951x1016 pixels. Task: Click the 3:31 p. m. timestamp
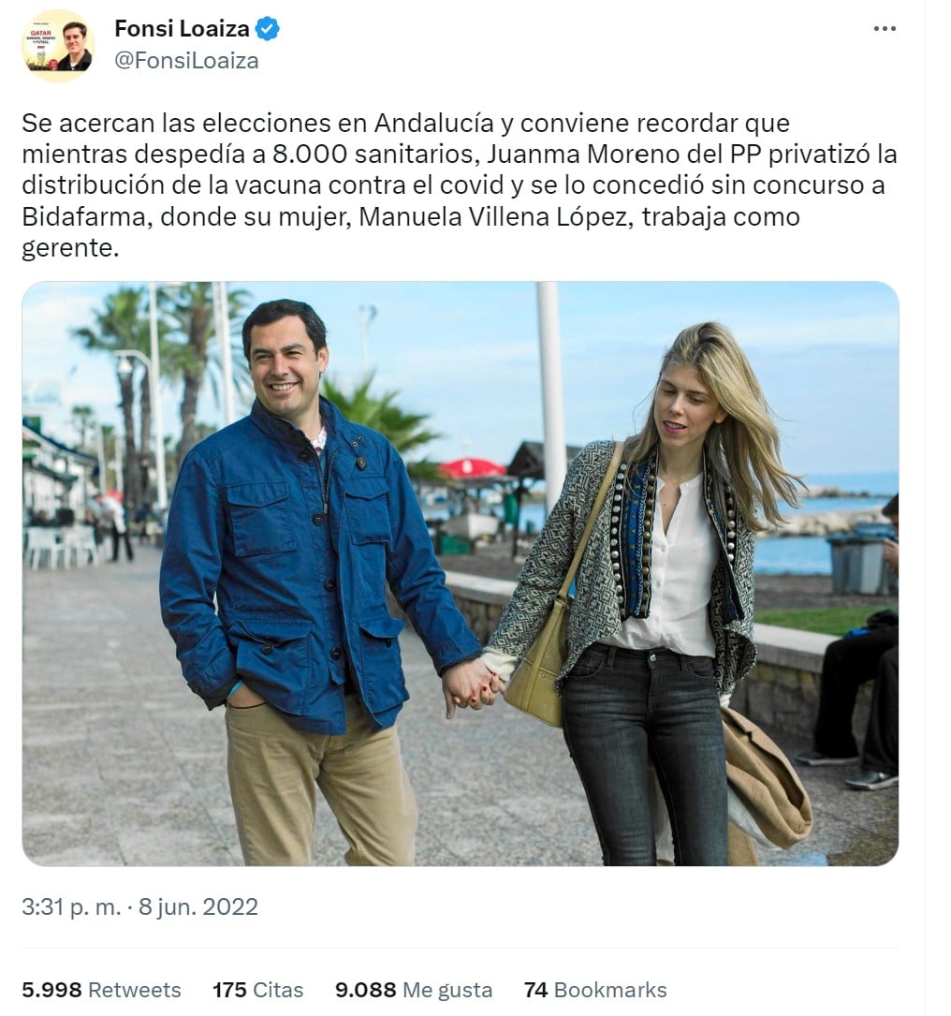point(71,906)
